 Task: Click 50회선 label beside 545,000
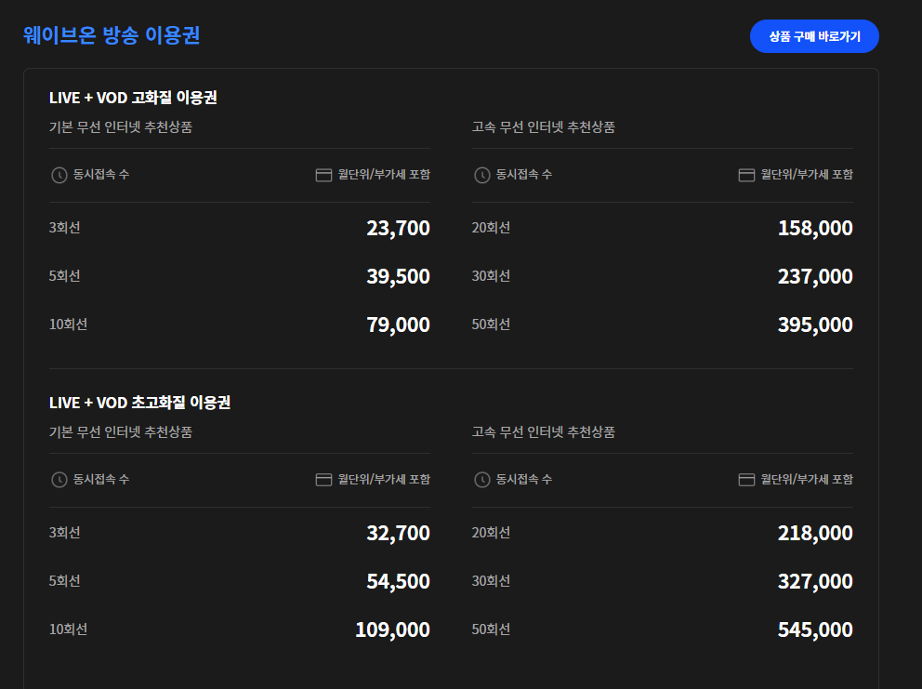click(x=491, y=629)
